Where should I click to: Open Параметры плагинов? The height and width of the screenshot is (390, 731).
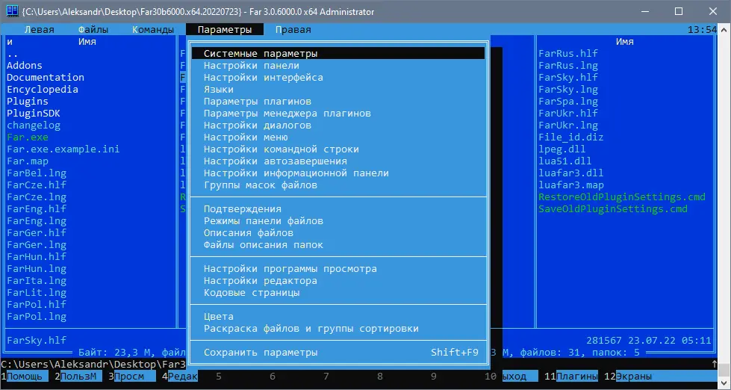point(338,101)
